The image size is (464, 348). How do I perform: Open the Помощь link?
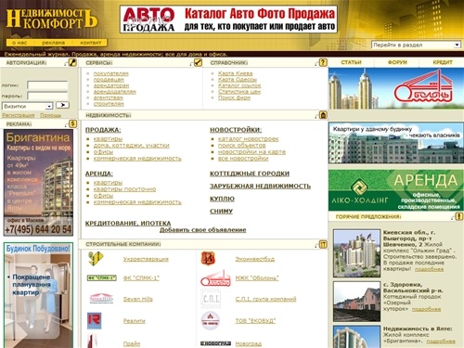click(50, 115)
